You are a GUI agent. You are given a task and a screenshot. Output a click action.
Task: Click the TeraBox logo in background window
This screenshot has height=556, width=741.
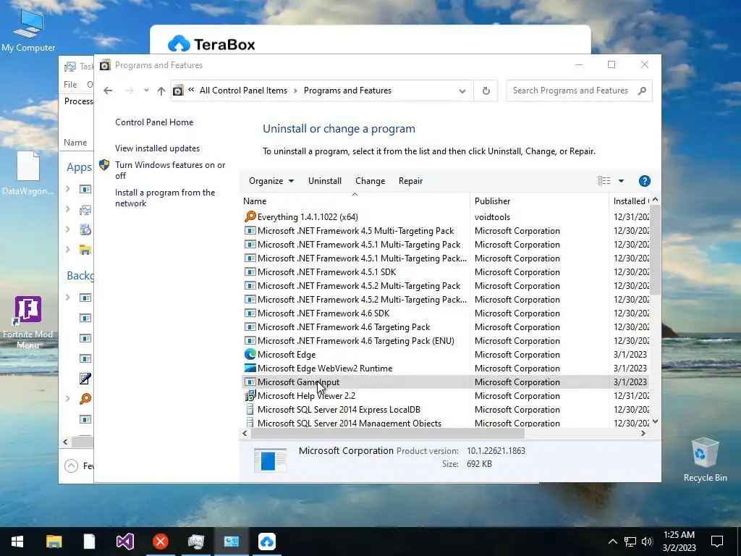pos(211,44)
